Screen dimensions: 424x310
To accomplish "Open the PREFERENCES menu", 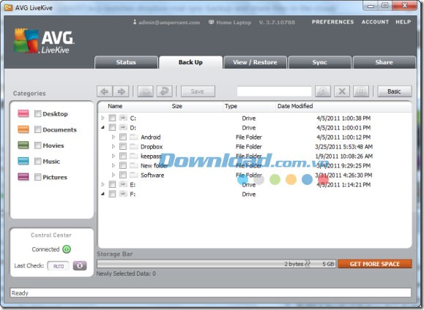I will (332, 22).
